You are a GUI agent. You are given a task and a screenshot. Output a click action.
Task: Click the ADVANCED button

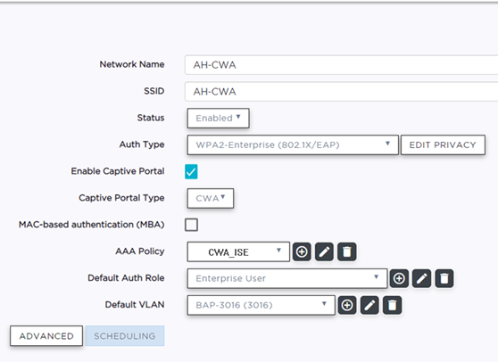(46, 335)
